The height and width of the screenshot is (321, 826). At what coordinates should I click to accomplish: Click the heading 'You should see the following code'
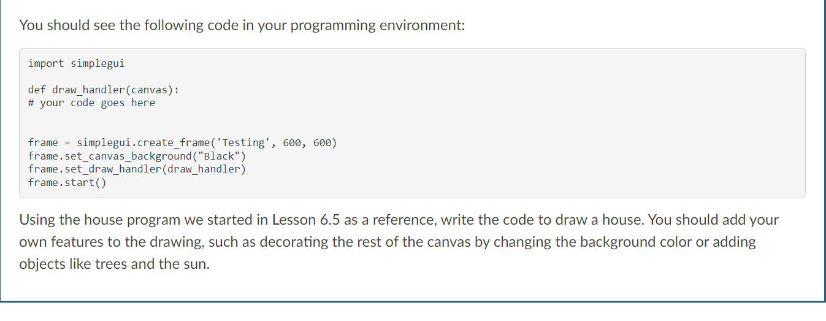123,26
